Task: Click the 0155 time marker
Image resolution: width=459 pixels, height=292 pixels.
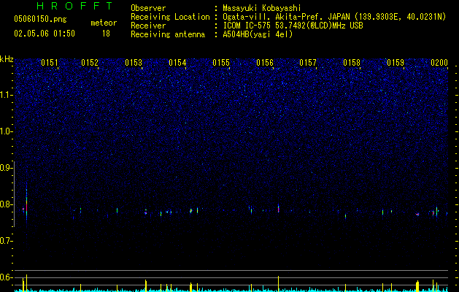Action: (221, 63)
